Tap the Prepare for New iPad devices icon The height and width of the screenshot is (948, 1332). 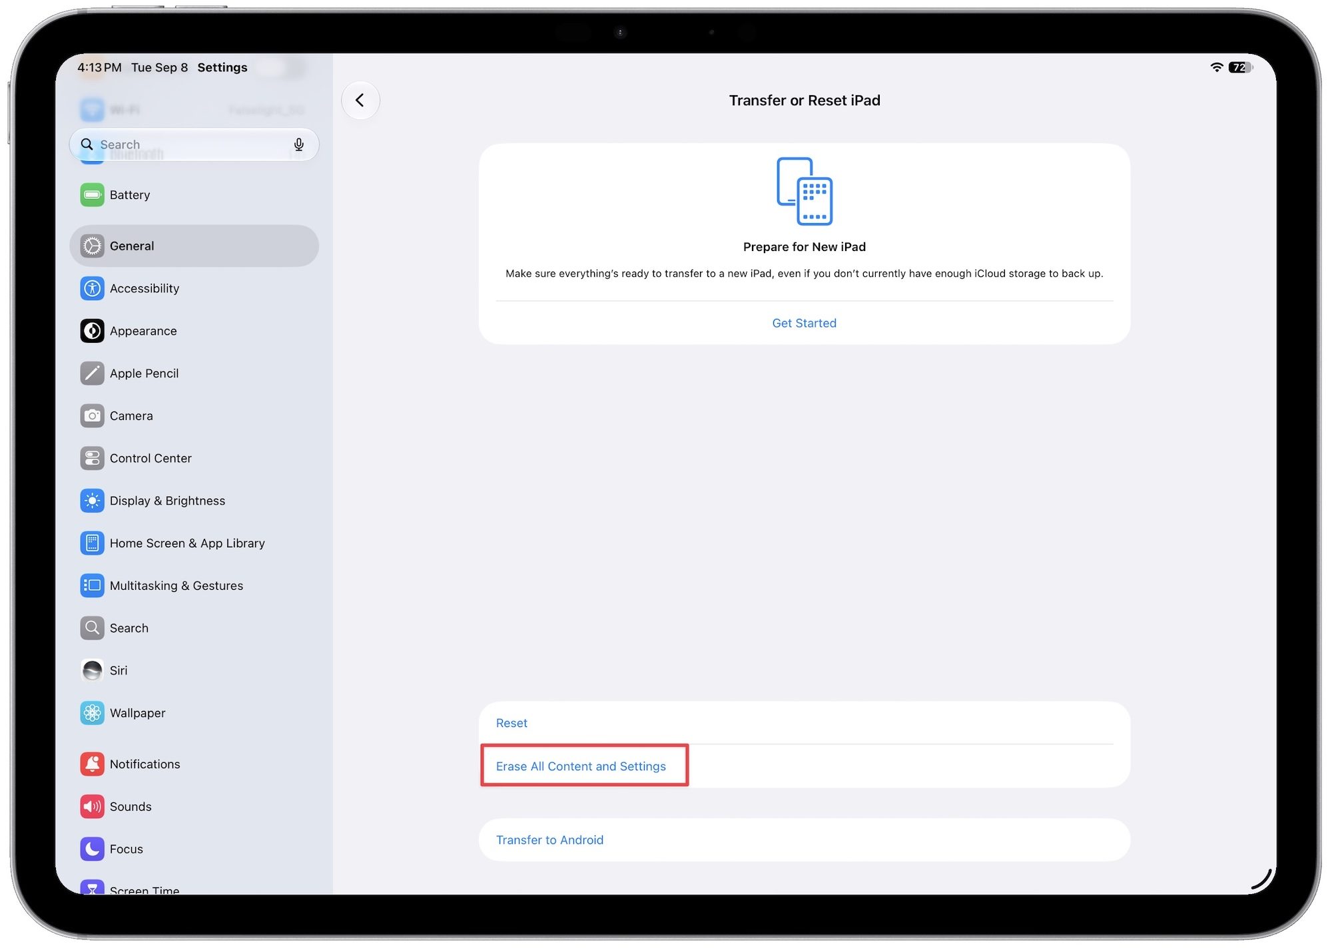tap(805, 192)
